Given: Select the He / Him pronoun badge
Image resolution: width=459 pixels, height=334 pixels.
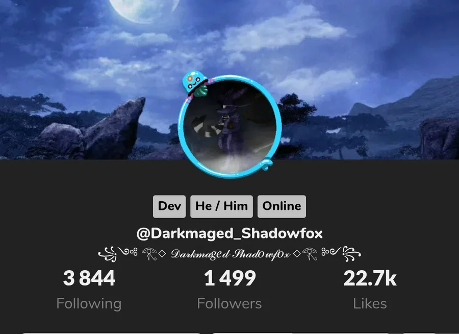Looking at the screenshot, I should pos(222,206).
